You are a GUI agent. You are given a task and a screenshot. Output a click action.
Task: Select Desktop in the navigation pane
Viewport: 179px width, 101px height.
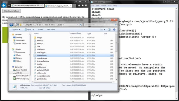19,37
